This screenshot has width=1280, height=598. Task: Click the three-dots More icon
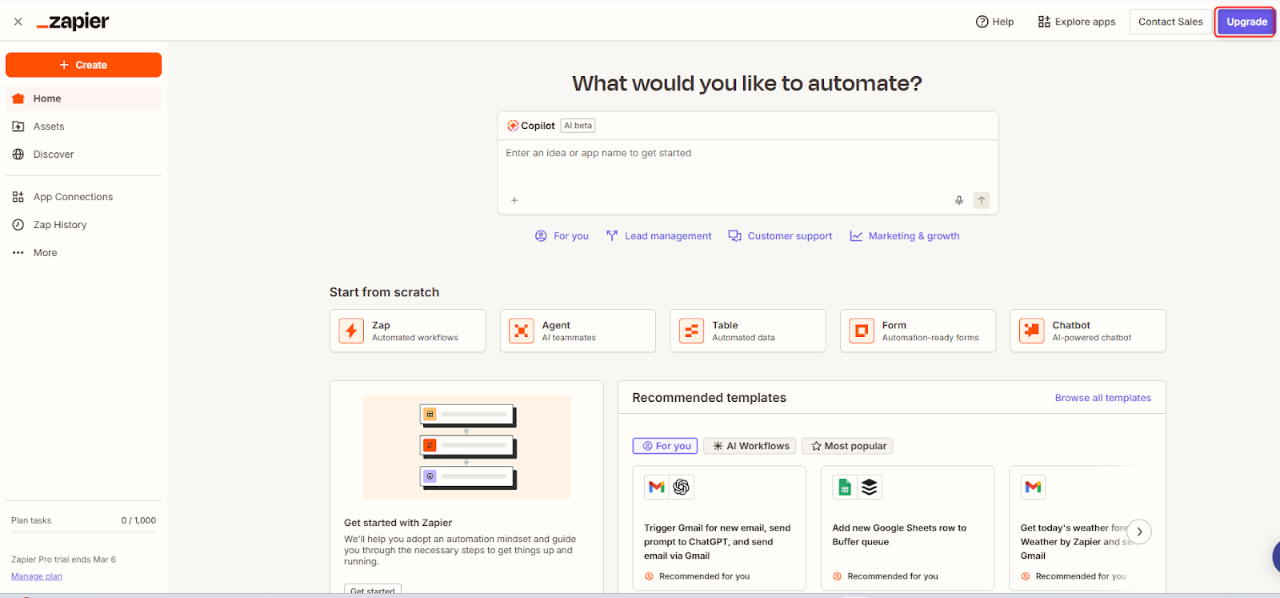coord(18,253)
